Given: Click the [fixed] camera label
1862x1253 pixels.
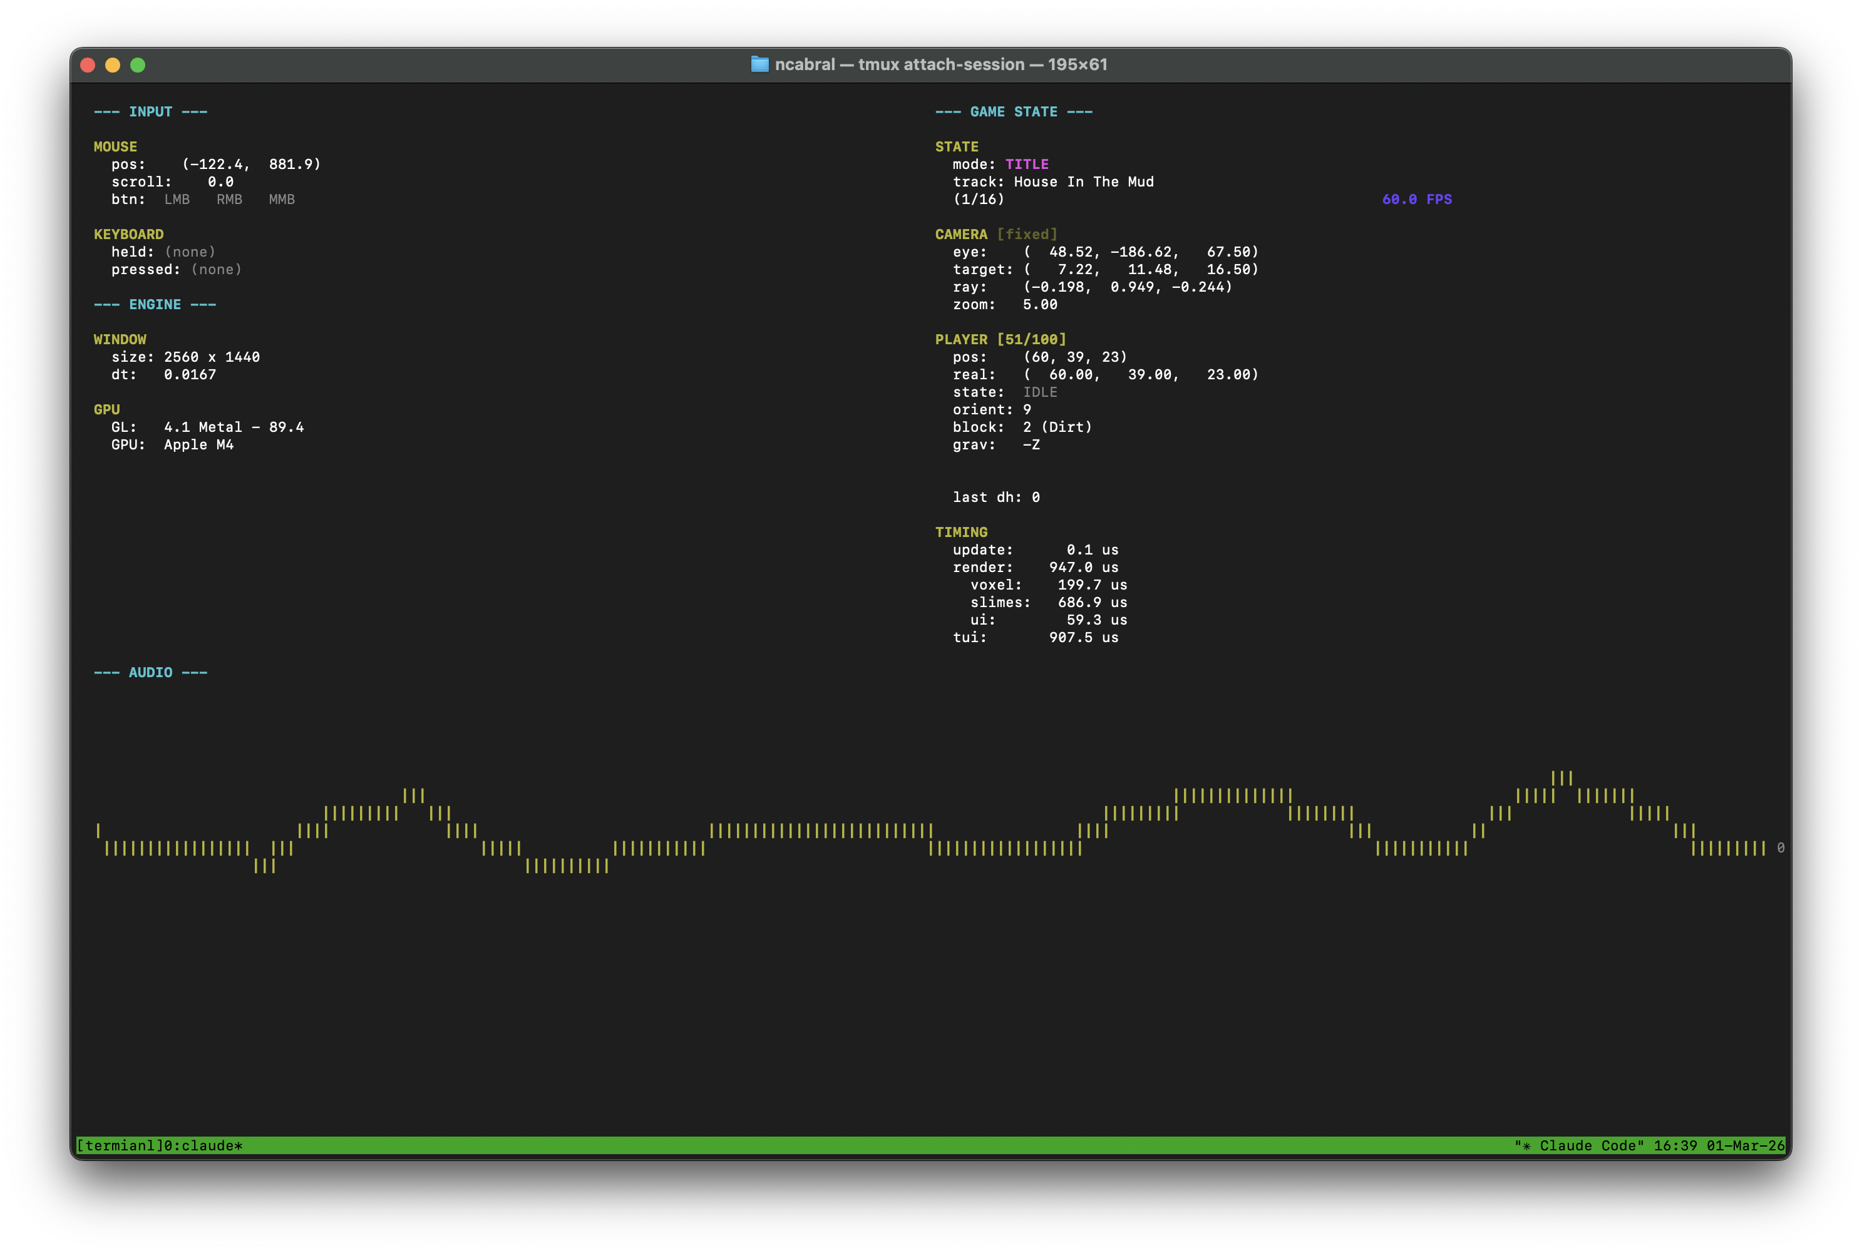Looking at the screenshot, I should click(x=1027, y=234).
